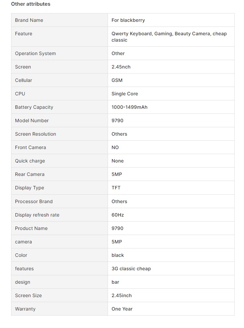Click the 60Hz refresh rate value

coord(118,215)
